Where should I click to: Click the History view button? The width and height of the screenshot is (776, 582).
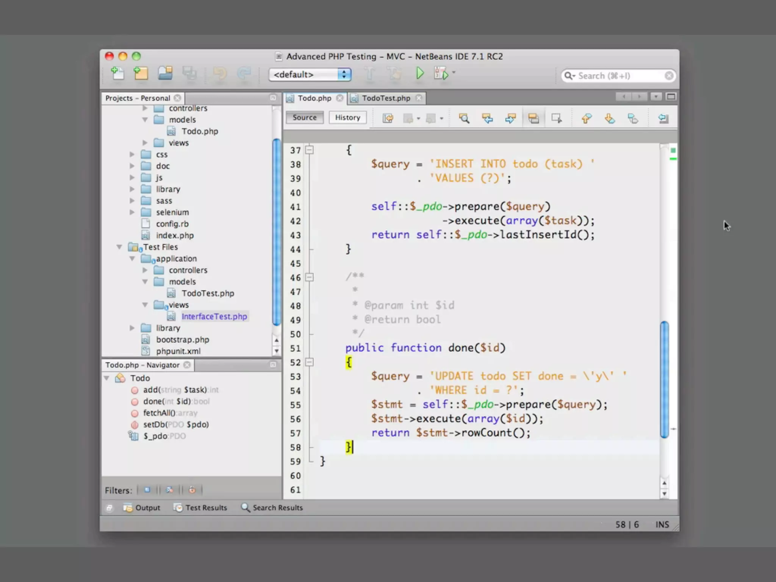347,117
